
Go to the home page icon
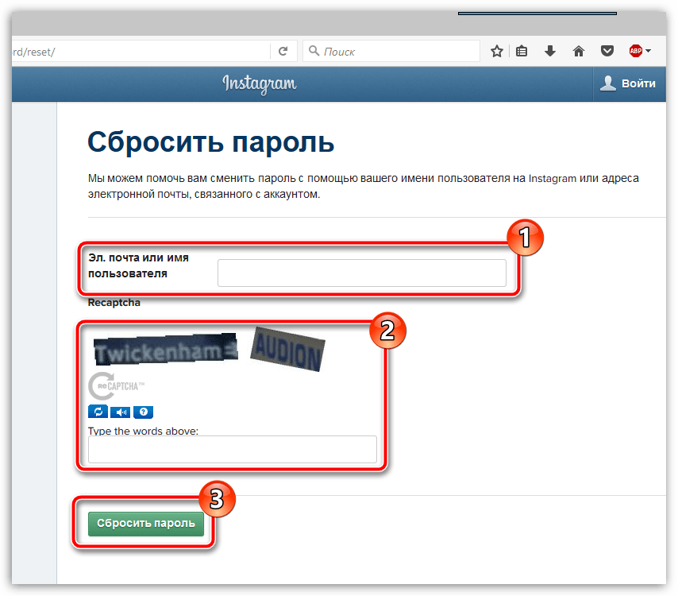579,52
